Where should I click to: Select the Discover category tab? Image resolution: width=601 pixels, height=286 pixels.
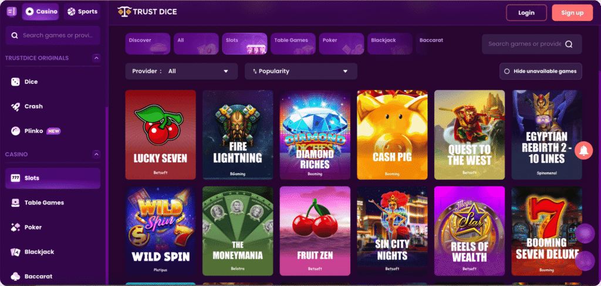coord(147,43)
